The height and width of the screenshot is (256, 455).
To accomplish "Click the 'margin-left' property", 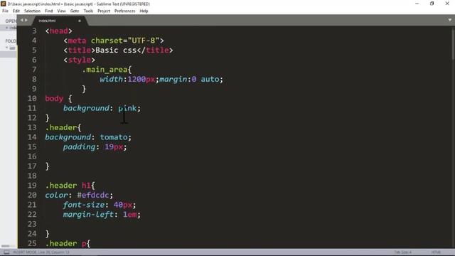I will (x=88, y=215).
